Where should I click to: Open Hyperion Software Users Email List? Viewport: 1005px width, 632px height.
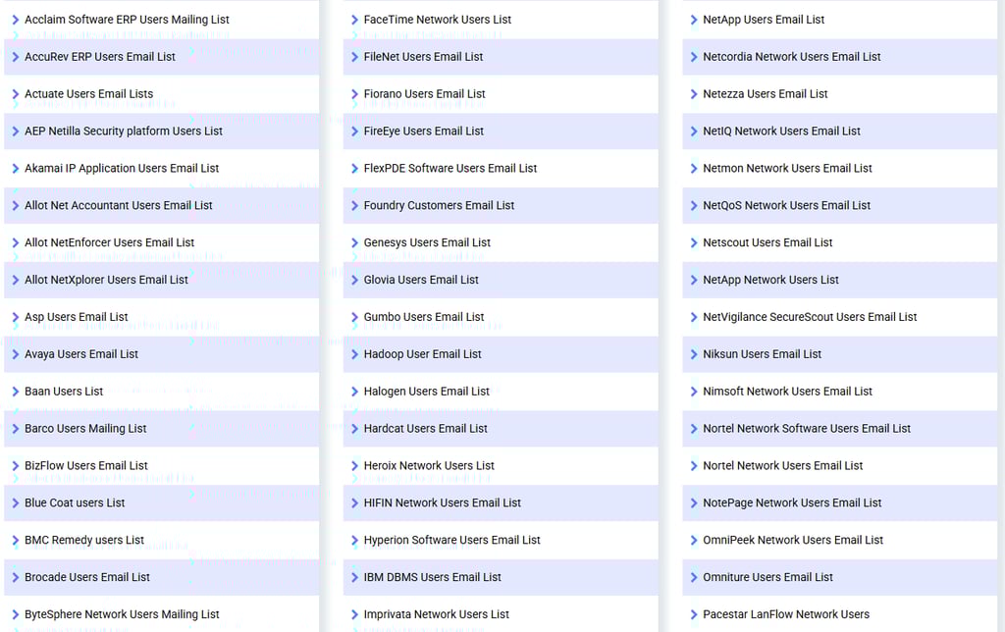point(451,541)
